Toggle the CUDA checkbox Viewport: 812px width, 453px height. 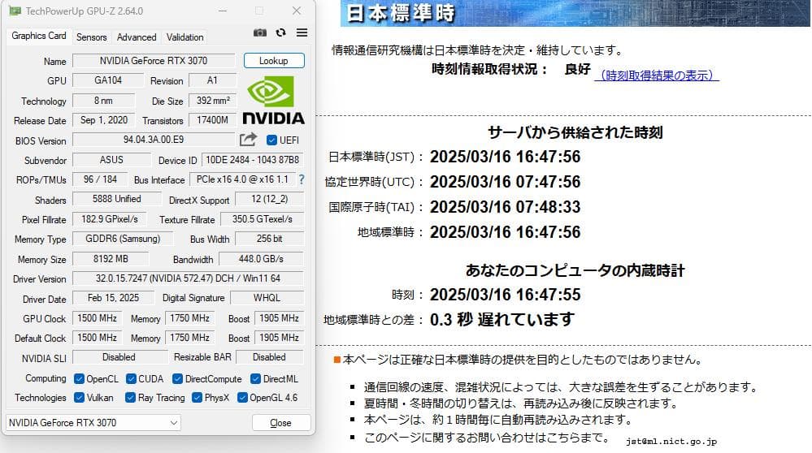tap(131, 378)
